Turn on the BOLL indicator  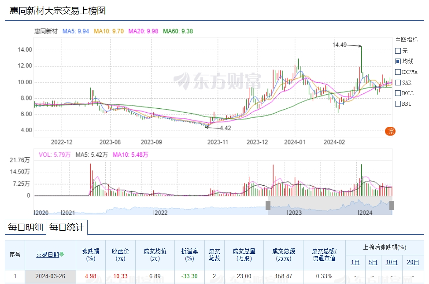[398, 93]
